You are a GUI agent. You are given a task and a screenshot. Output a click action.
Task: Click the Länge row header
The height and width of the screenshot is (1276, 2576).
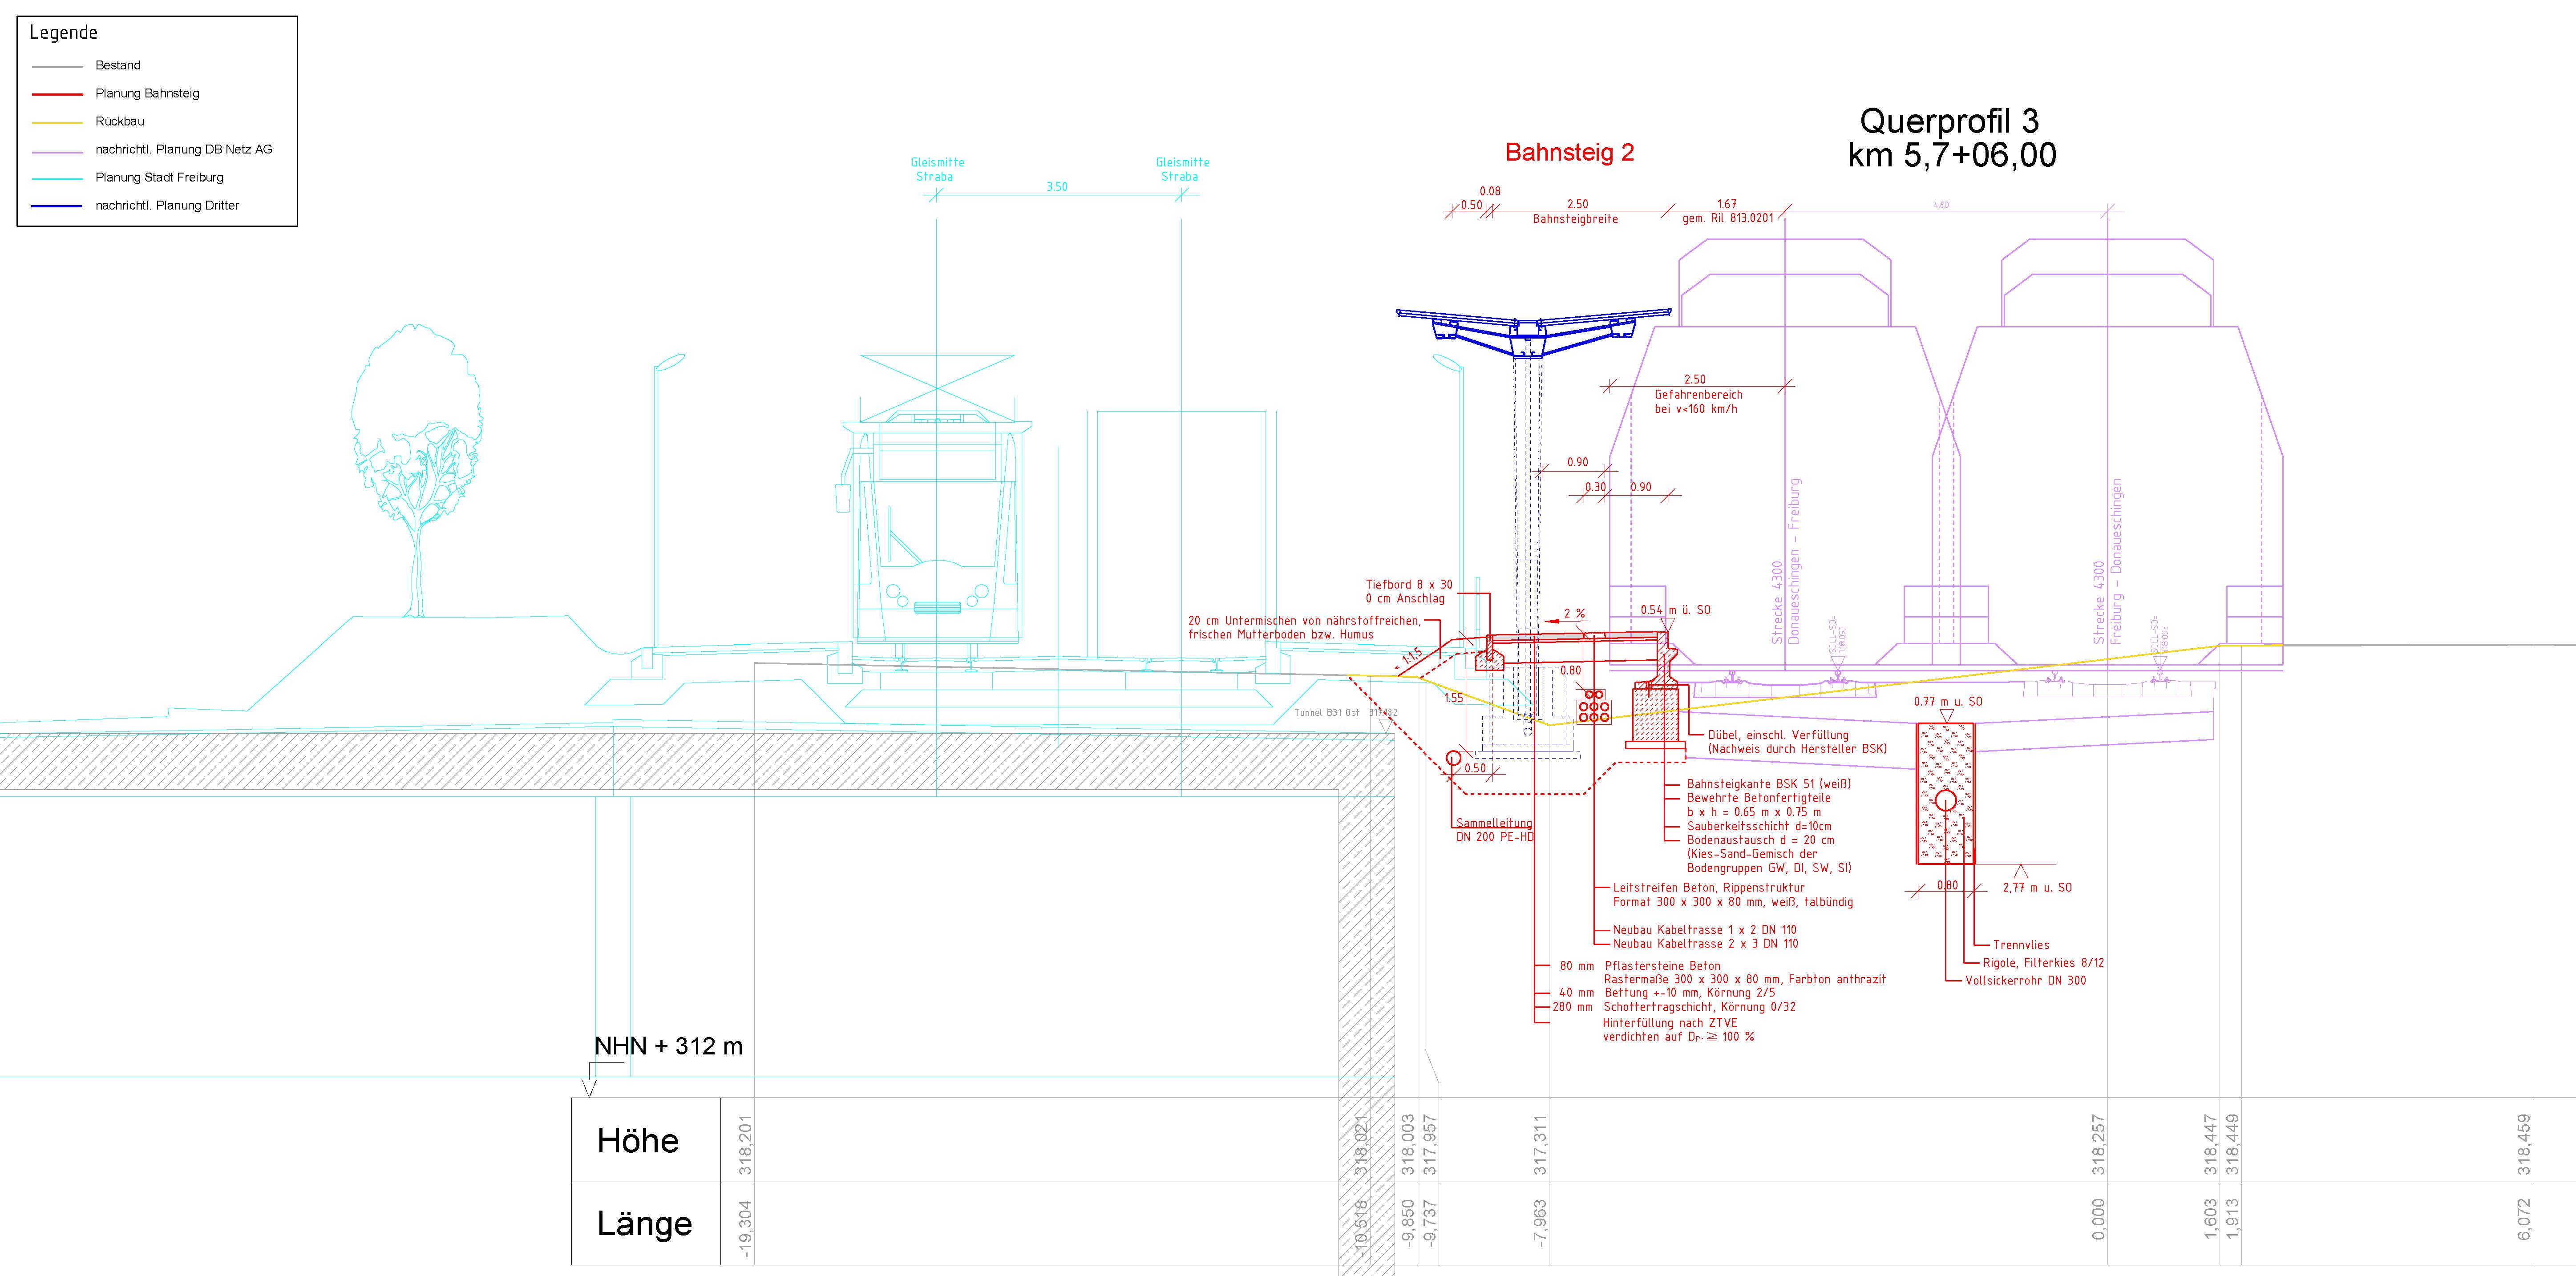click(x=644, y=1223)
